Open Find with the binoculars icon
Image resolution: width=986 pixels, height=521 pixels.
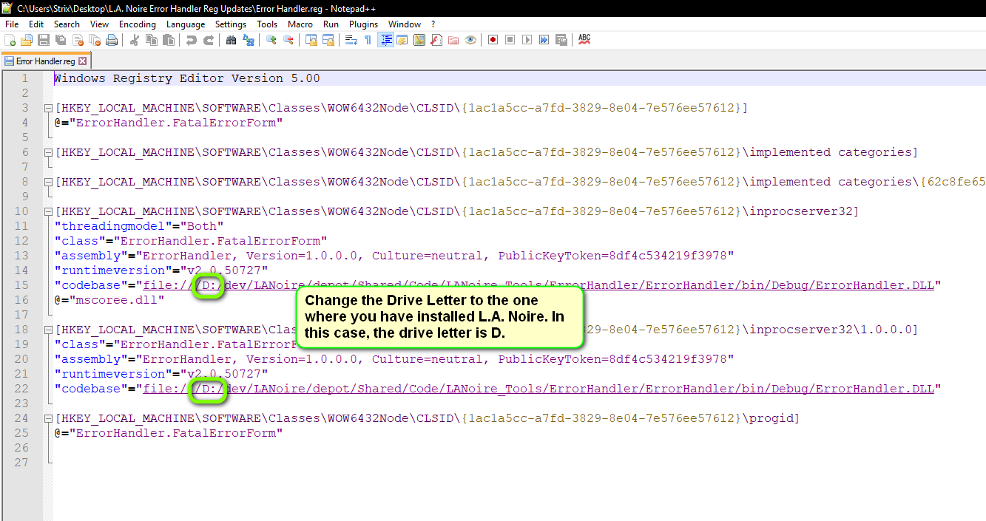tap(232, 40)
